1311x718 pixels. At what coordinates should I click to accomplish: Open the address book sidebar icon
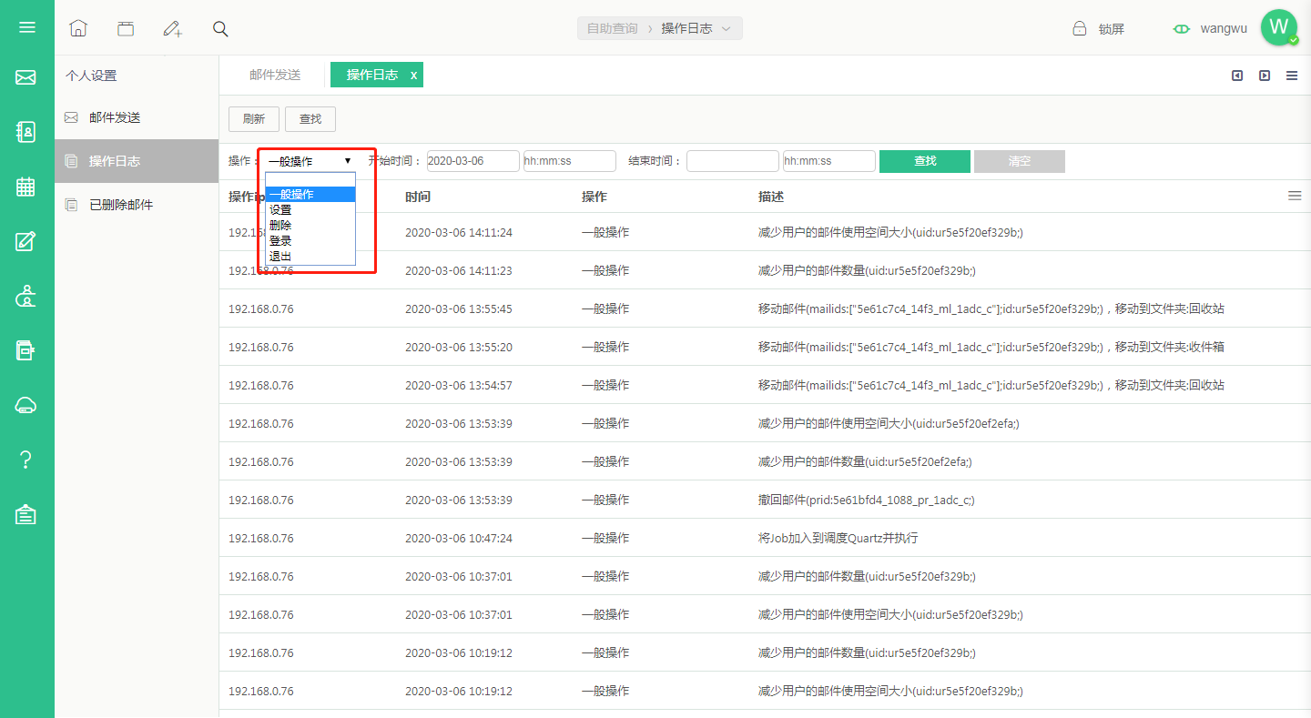pyautogui.click(x=26, y=132)
